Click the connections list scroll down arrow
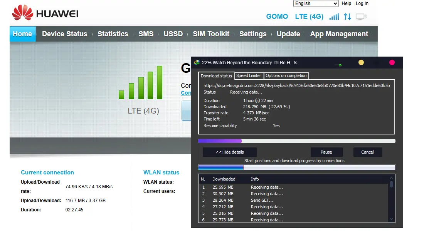The image size is (429, 231). (x=391, y=219)
